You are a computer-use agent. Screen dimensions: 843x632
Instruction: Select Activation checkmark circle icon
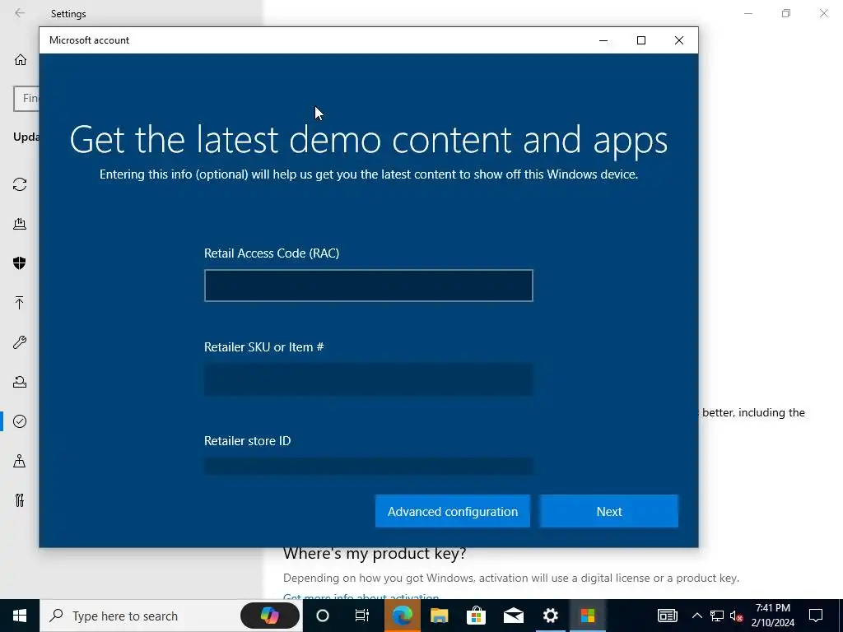[20, 421]
